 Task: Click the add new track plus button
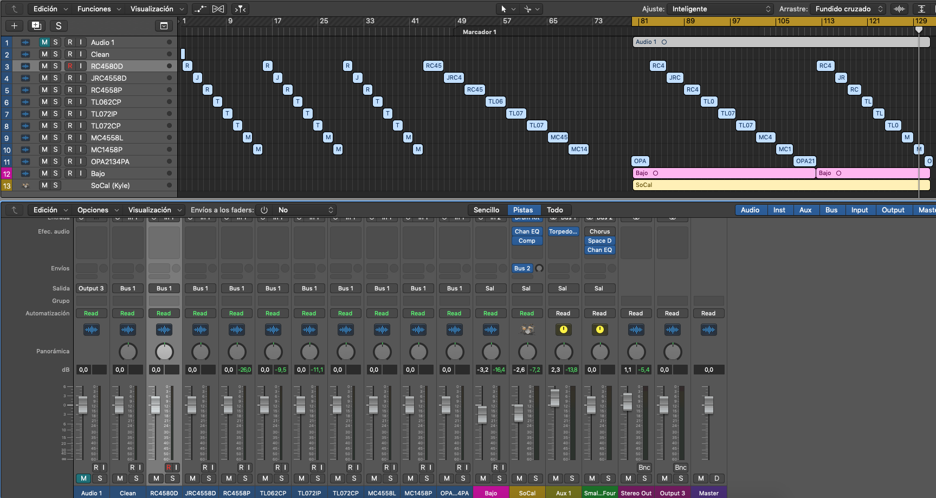point(14,25)
